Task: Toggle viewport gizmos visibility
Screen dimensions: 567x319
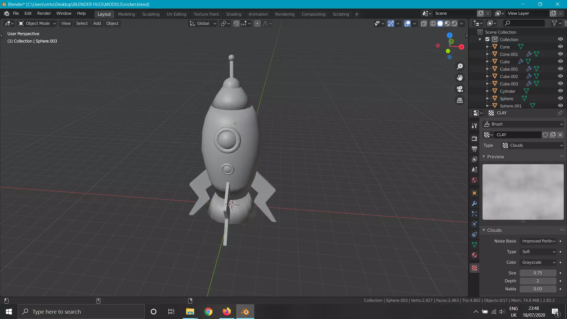Action: pyautogui.click(x=391, y=23)
